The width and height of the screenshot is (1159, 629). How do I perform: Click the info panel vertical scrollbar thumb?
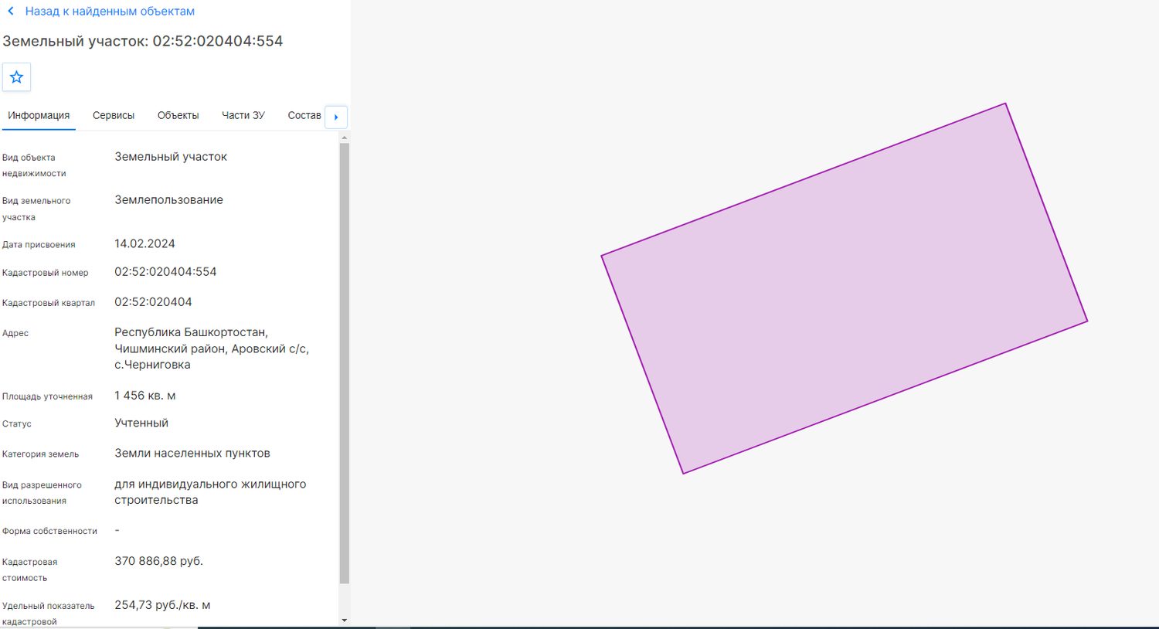click(345, 363)
